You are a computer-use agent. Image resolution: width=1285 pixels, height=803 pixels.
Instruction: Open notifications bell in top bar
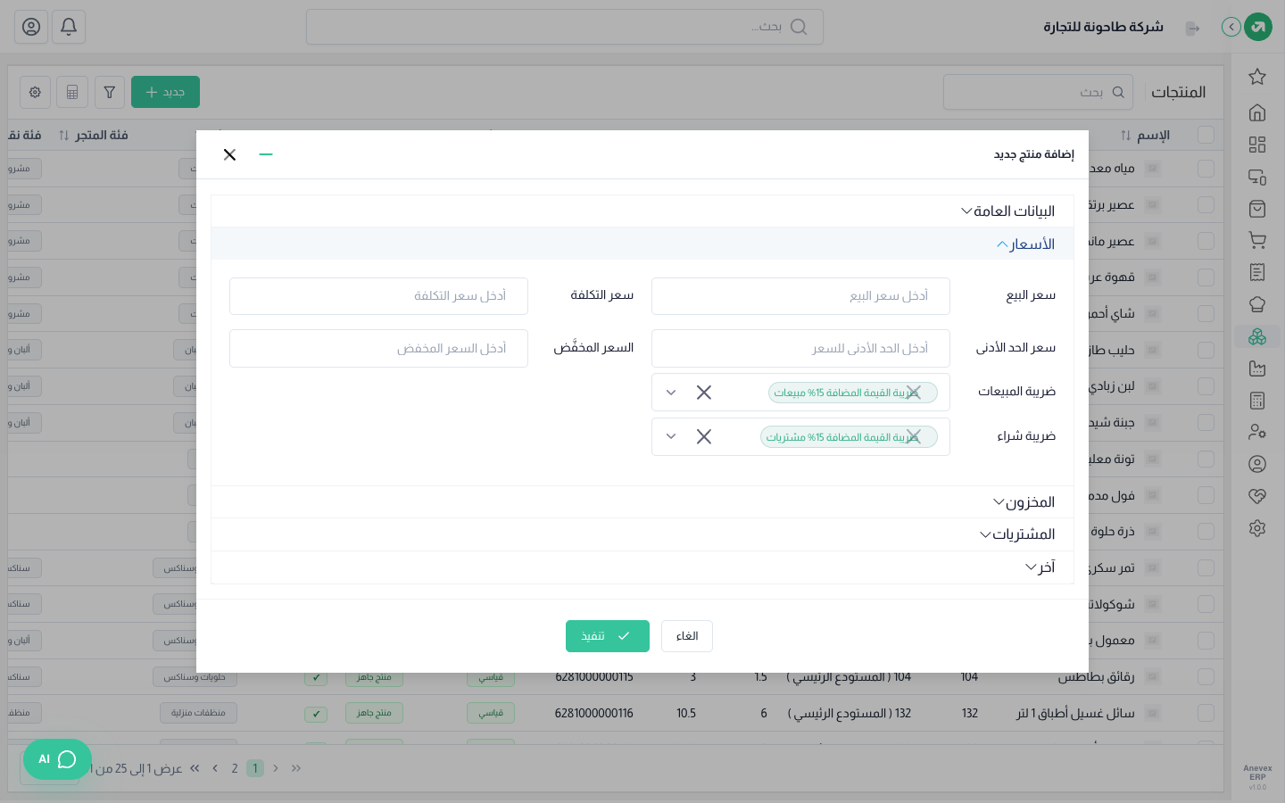pos(69,27)
